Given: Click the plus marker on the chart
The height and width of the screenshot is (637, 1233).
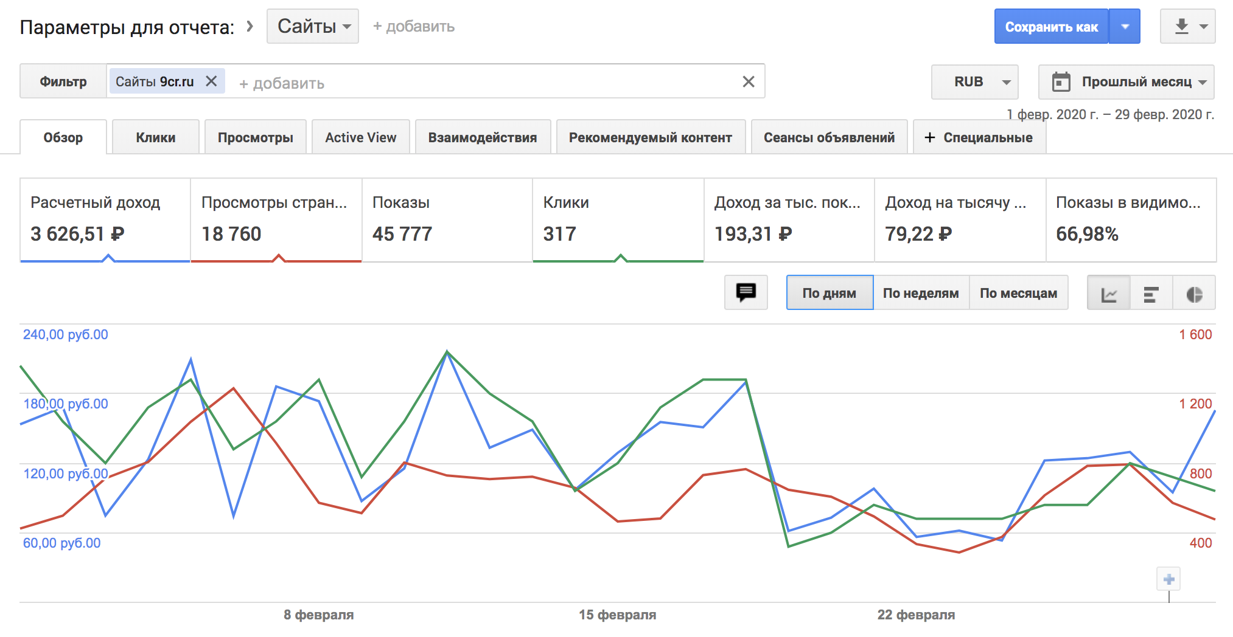Looking at the screenshot, I should [1168, 579].
